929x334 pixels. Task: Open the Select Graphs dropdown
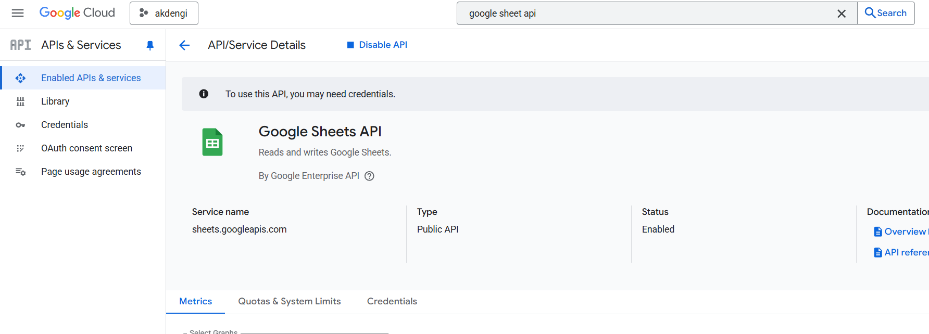[286, 331]
